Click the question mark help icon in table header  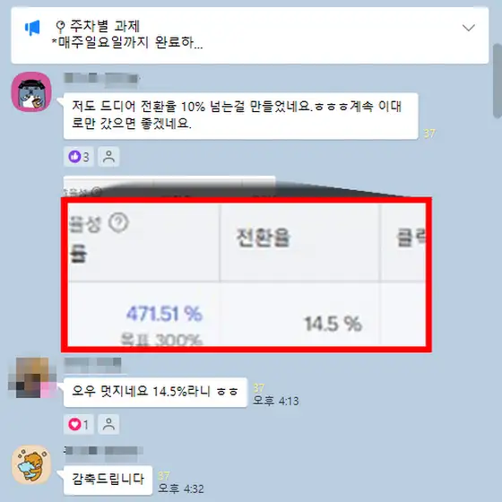click(x=118, y=222)
